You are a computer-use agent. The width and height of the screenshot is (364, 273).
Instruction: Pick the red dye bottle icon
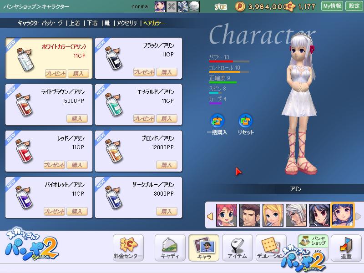pos(24,151)
